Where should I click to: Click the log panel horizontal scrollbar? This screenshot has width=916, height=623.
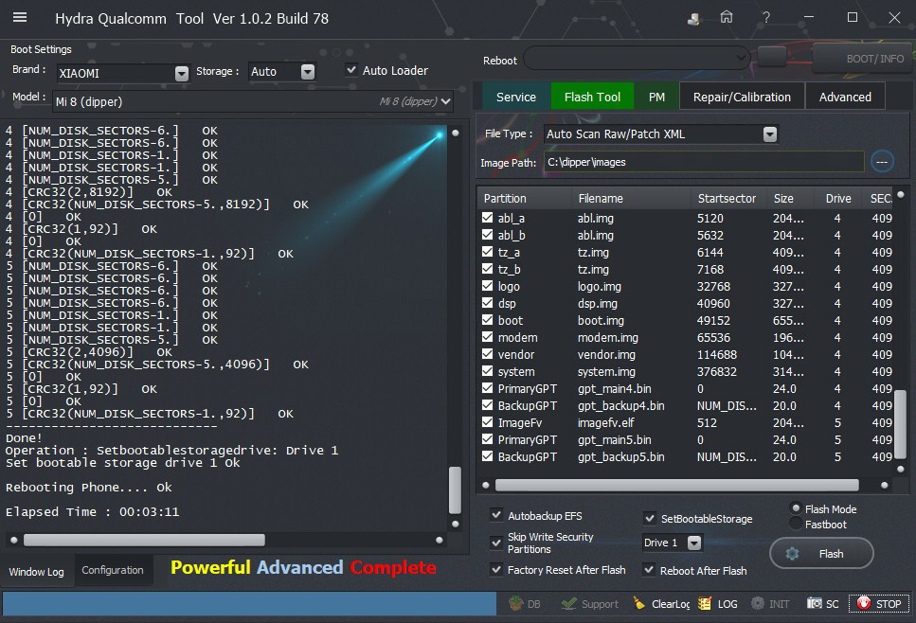144,540
